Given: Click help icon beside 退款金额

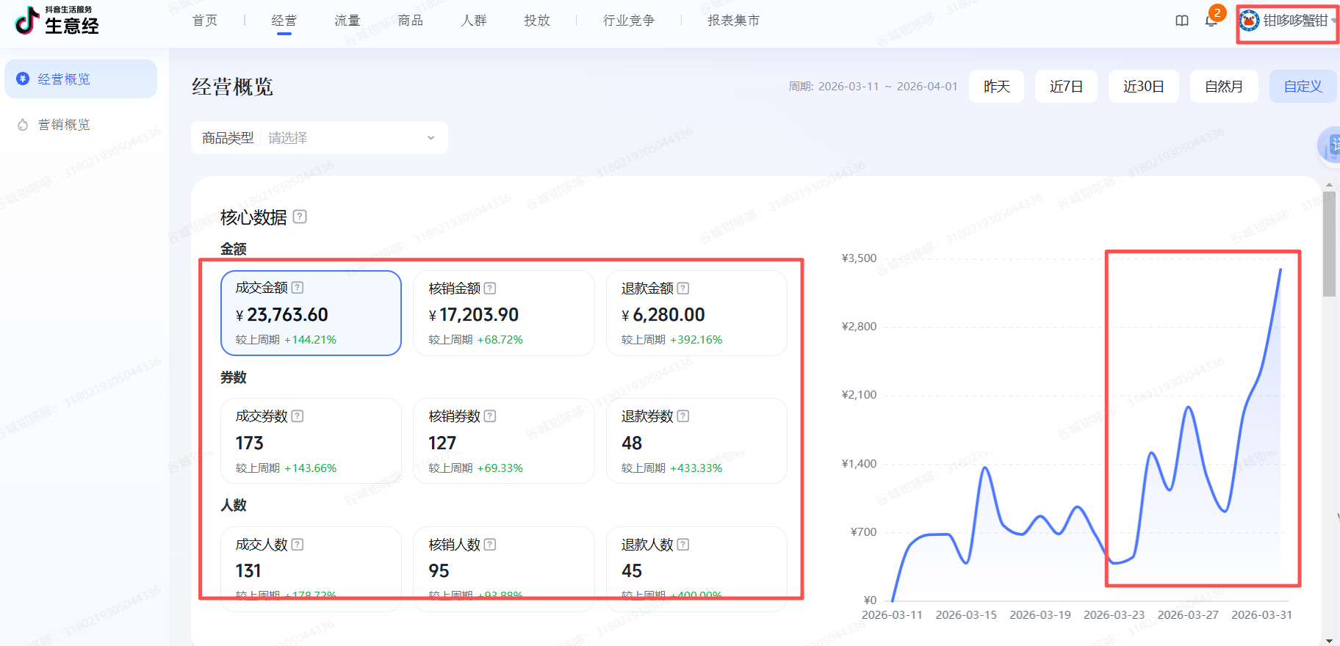Looking at the screenshot, I should point(683,288).
